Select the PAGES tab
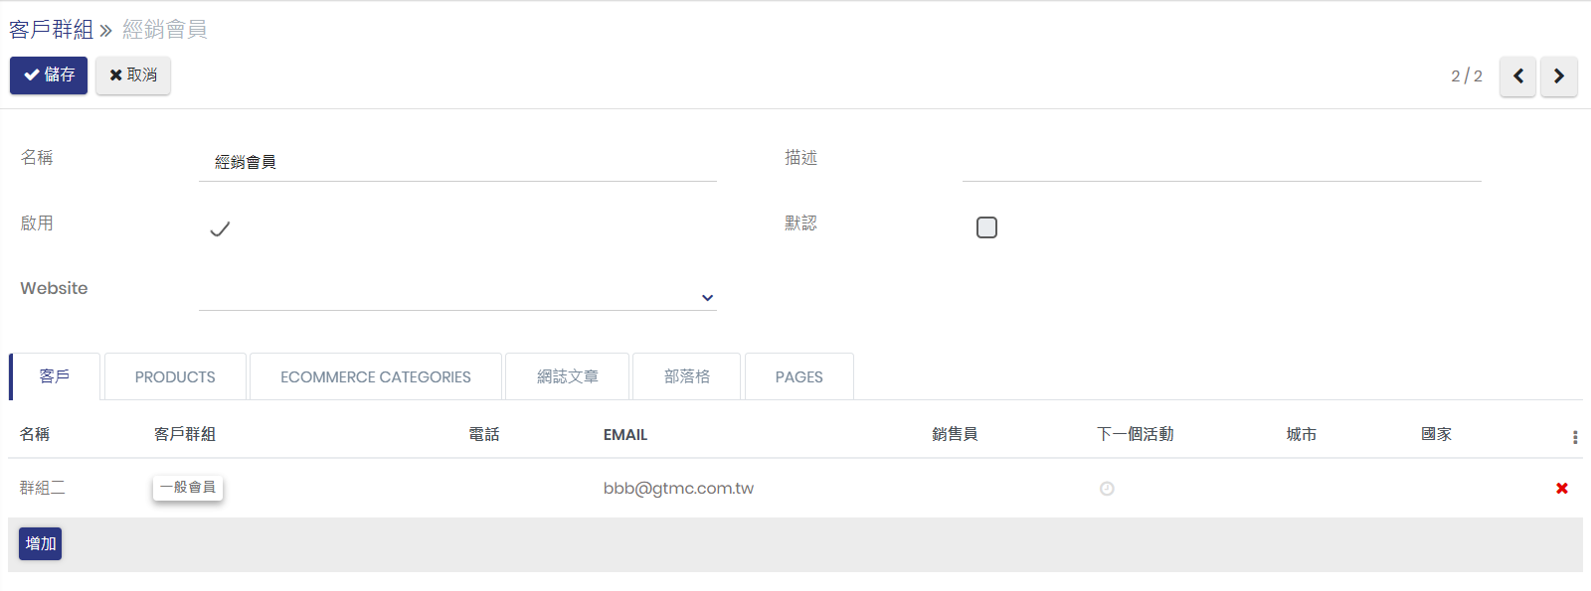 coord(798,376)
